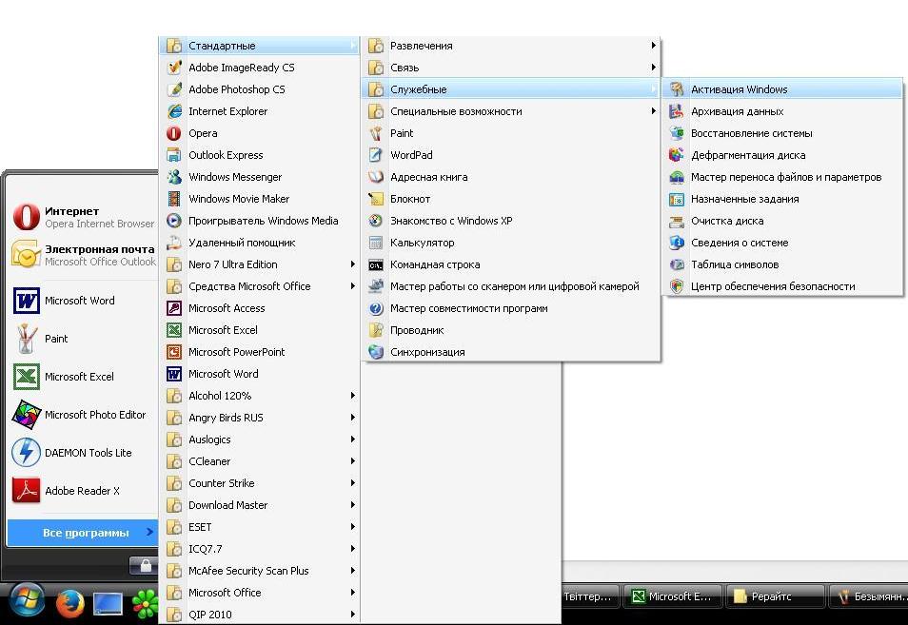Launch Блокнот
This screenshot has width=908, height=625.
pyautogui.click(x=511, y=199)
